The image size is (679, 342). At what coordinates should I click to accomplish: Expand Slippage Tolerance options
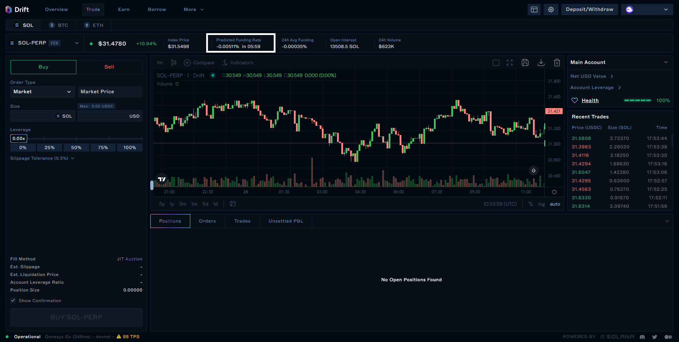click(x=42, y=158)
